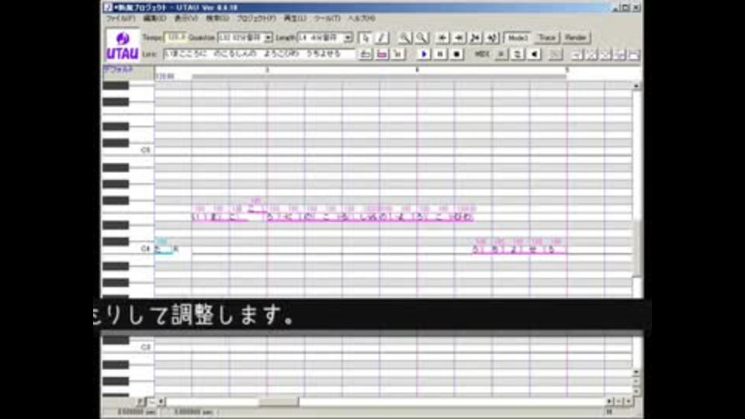Click the horizontal scrollbar left arrow

tap(161, 402)
